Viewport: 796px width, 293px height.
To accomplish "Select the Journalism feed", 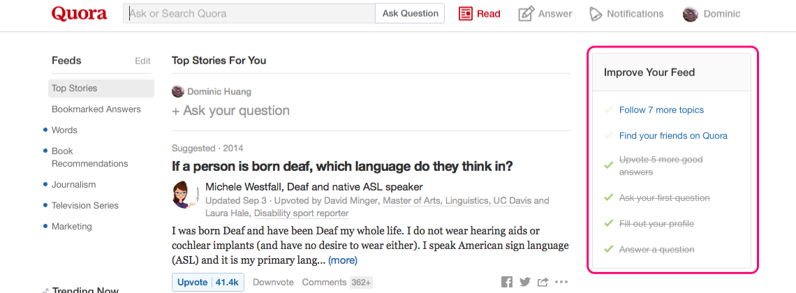I will [73, 184].
